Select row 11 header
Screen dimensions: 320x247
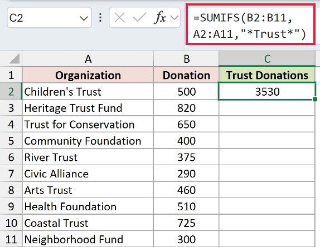pos(11,239)
